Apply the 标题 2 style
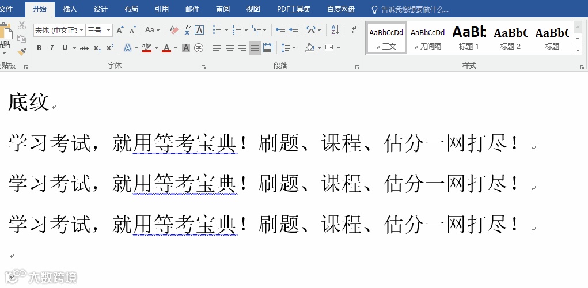 [x=510, y=38]
